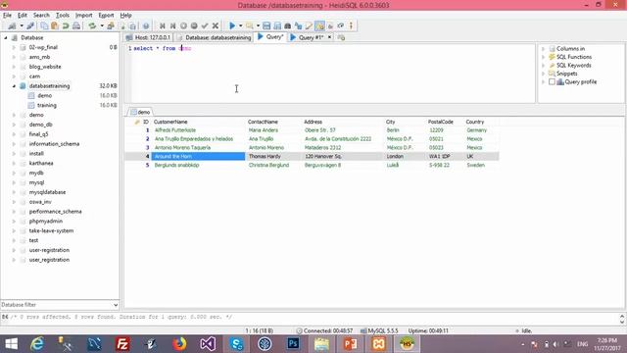
Task: Open the File menu
Action: click(x=7, y=16)
